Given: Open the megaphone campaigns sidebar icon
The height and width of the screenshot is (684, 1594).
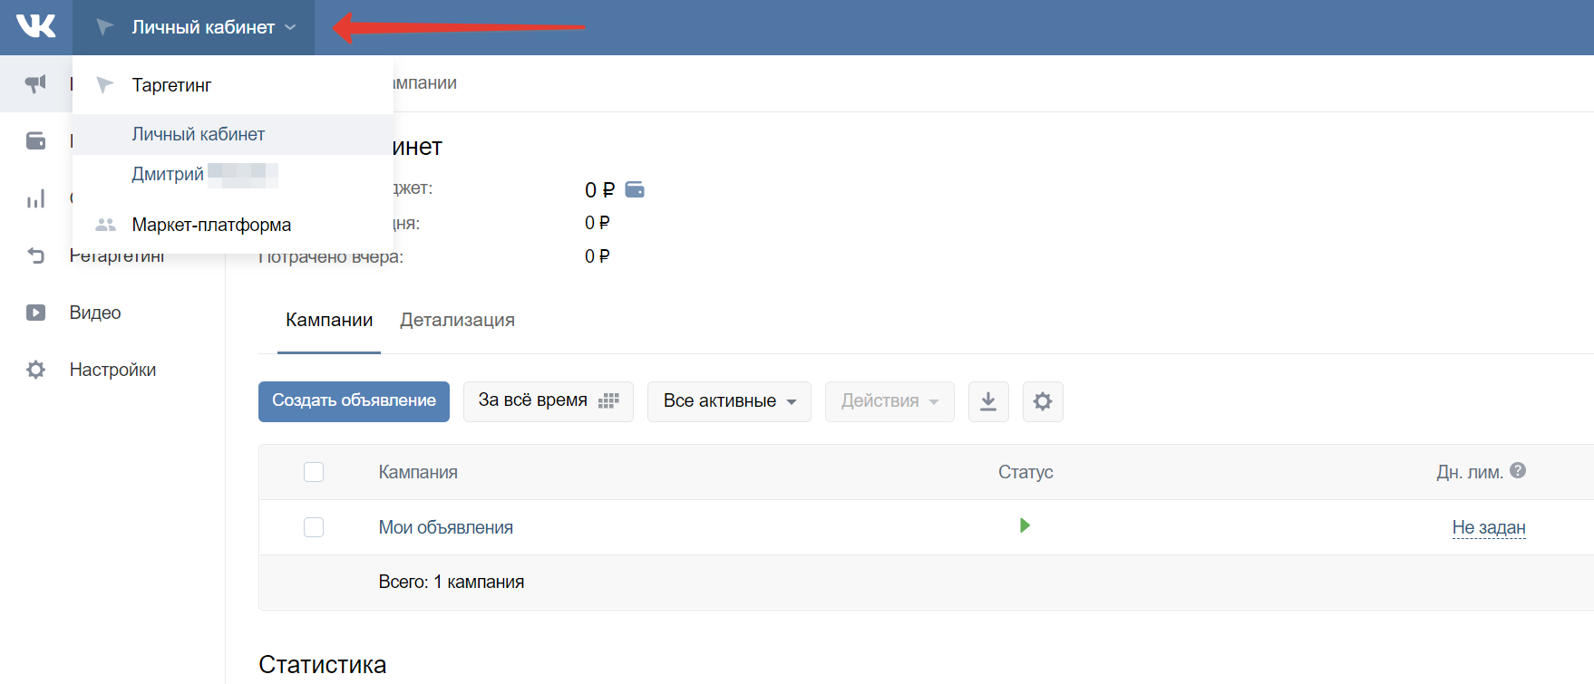Looking at the screenshot, I should 35,84.
